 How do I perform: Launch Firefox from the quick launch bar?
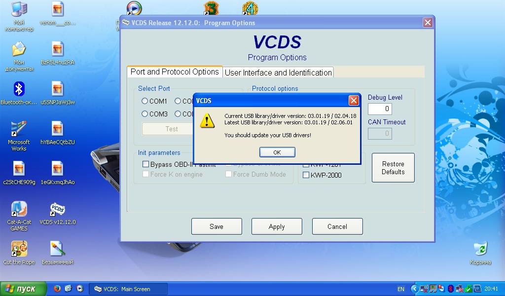point(57,289)
